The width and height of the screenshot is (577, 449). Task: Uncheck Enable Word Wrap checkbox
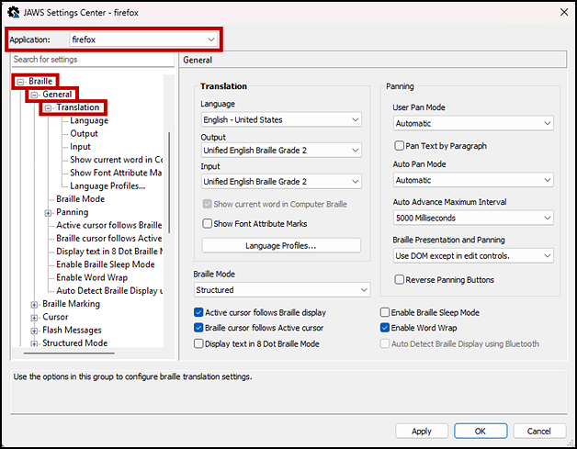pyautogui.click(x=386, y=328)
